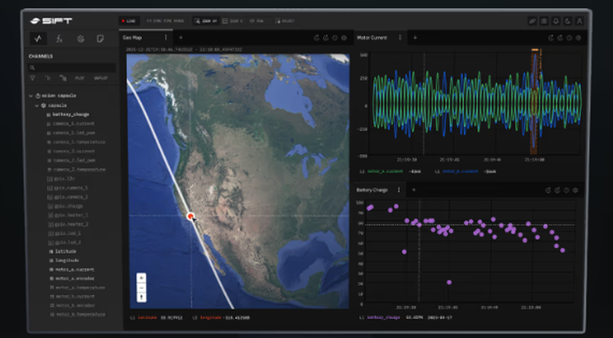Click the camera snapshot icon in header

[544, 21]
